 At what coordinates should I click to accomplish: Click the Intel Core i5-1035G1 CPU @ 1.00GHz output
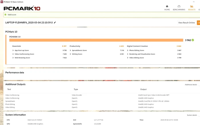tap(154, 101)
